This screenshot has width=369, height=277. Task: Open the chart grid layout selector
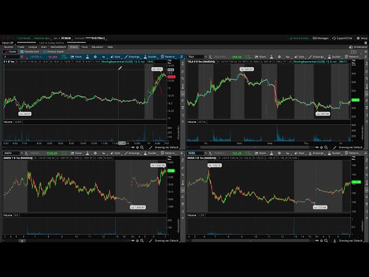tap(353, 52)
